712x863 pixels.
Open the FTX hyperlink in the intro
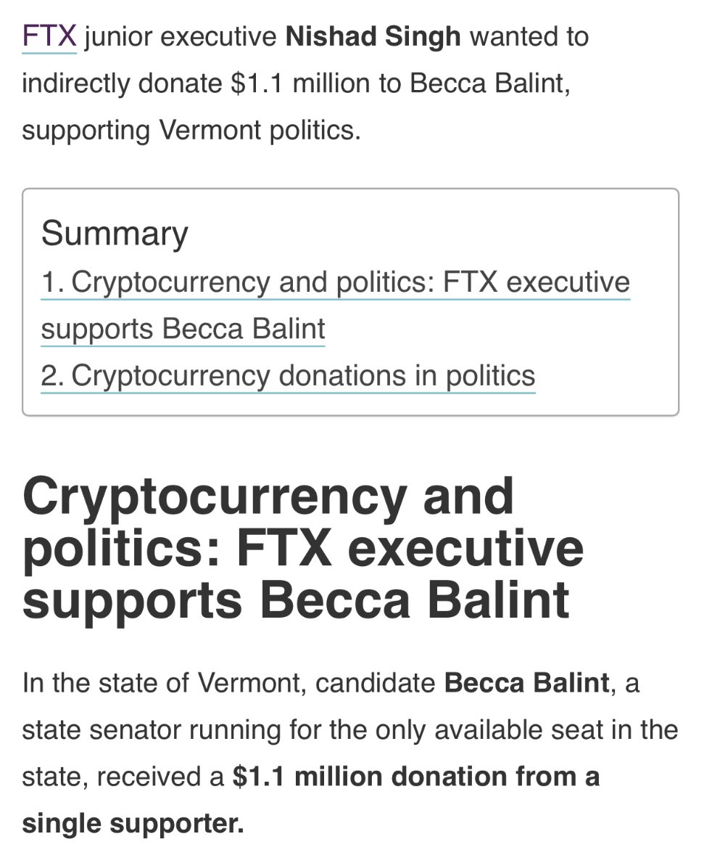[49, 36]
